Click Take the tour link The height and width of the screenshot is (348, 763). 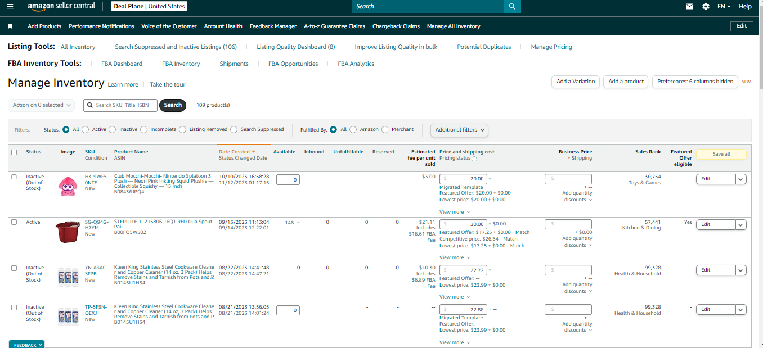pyautogui.click(x=167, y=85)
